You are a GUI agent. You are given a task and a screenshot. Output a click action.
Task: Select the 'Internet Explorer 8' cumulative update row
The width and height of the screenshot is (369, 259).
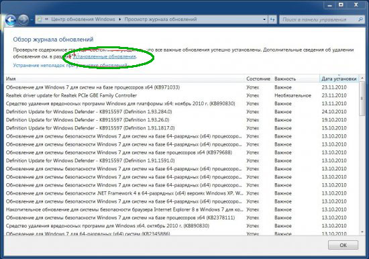tap(182, 209)
